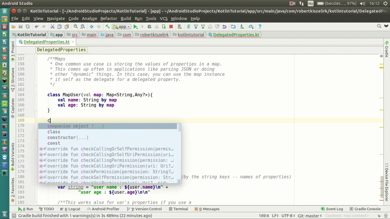This screenshot has height=219, width=390.
Task: Click the green Run app icon
Action: [x=135, y=26]
